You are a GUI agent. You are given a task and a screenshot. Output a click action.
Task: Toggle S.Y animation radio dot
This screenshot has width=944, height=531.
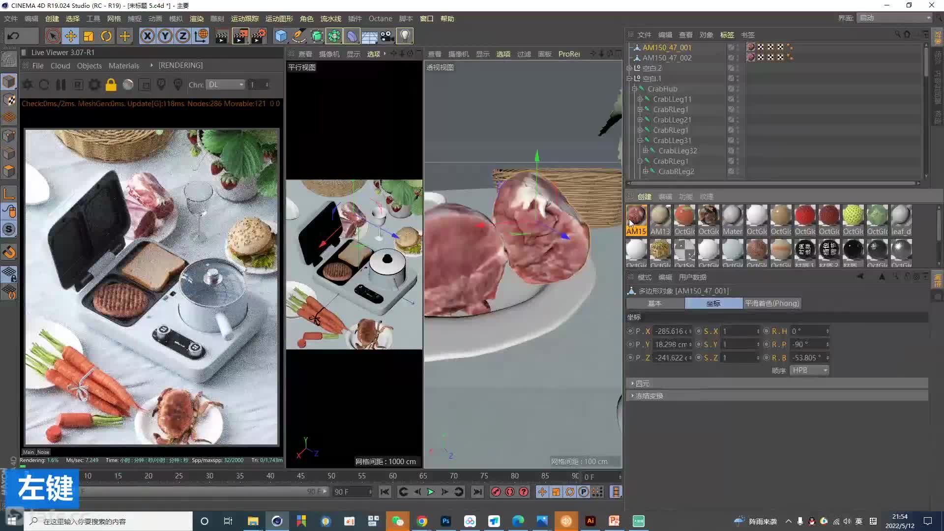coord(699,344)
